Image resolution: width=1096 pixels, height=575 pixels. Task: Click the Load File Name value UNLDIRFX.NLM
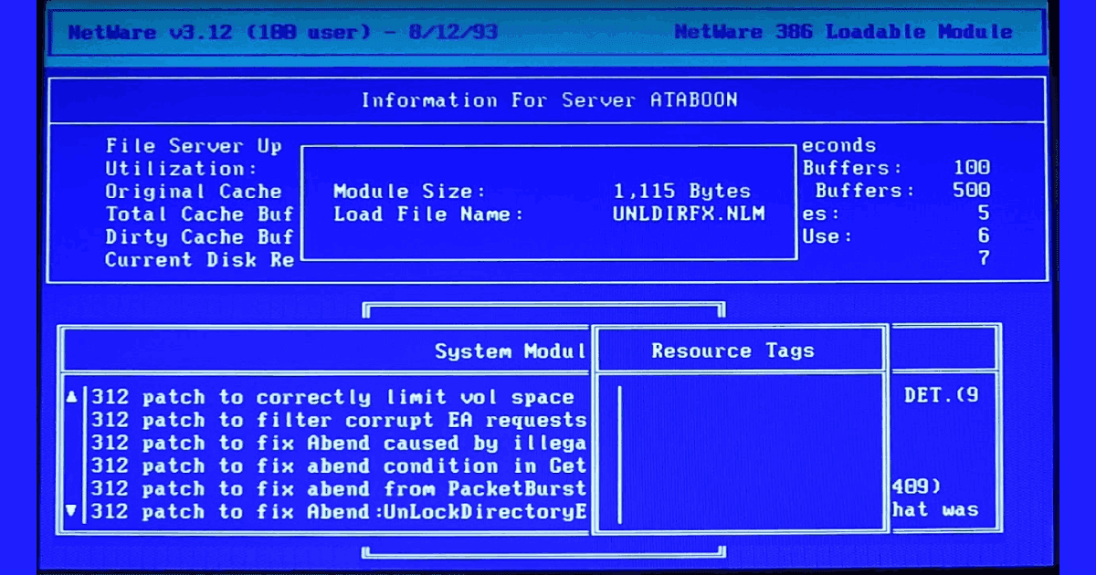click(689, 214)
